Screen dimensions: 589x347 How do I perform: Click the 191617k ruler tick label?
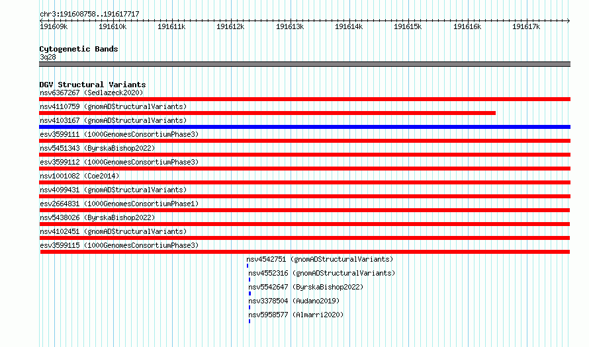[x=526, y=26]
